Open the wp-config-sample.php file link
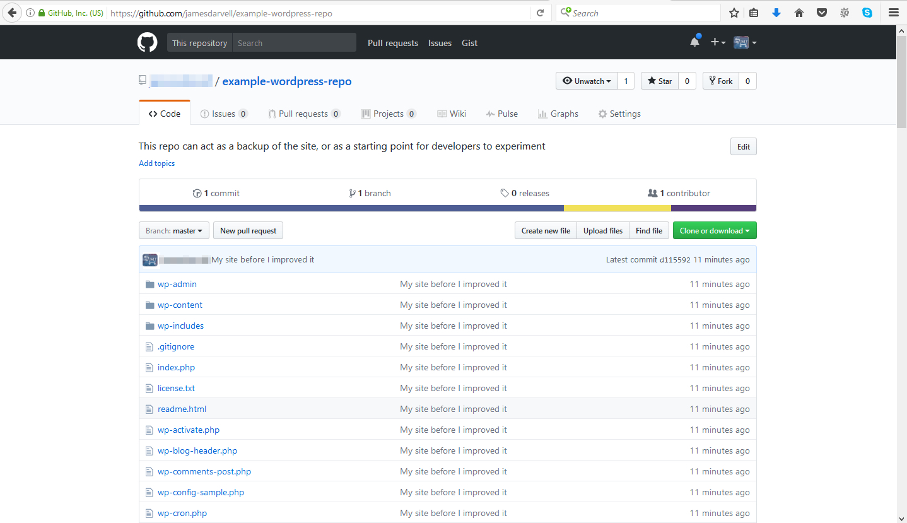907x523 pixels. pyautogui.click(x=201, y=492)
